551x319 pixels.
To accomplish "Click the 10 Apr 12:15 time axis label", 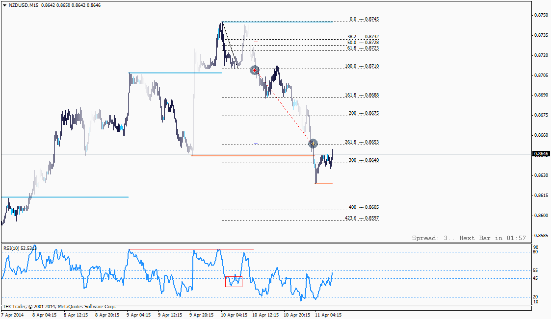I will click(x=265, y=315).
